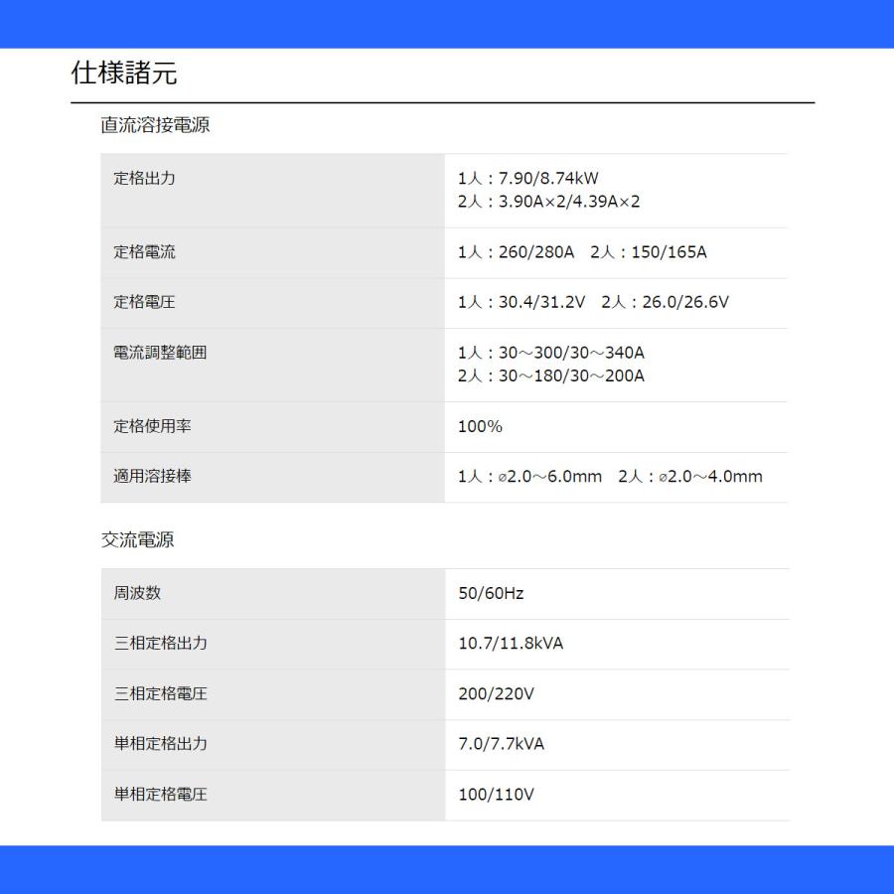Screen dimensions: 894x894
Task: Click the 直流溶接電源 section title
Action: 155,125
